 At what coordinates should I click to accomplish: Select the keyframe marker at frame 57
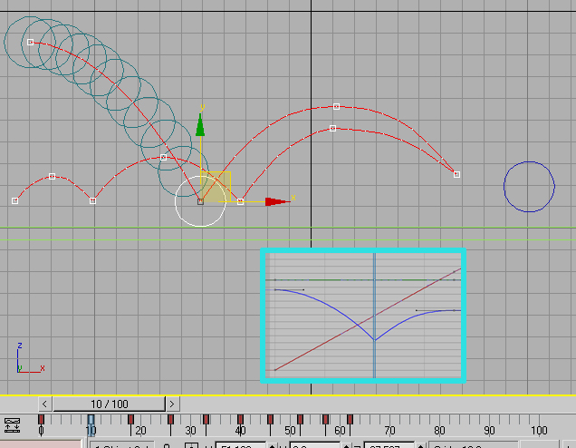click(325, 420)
